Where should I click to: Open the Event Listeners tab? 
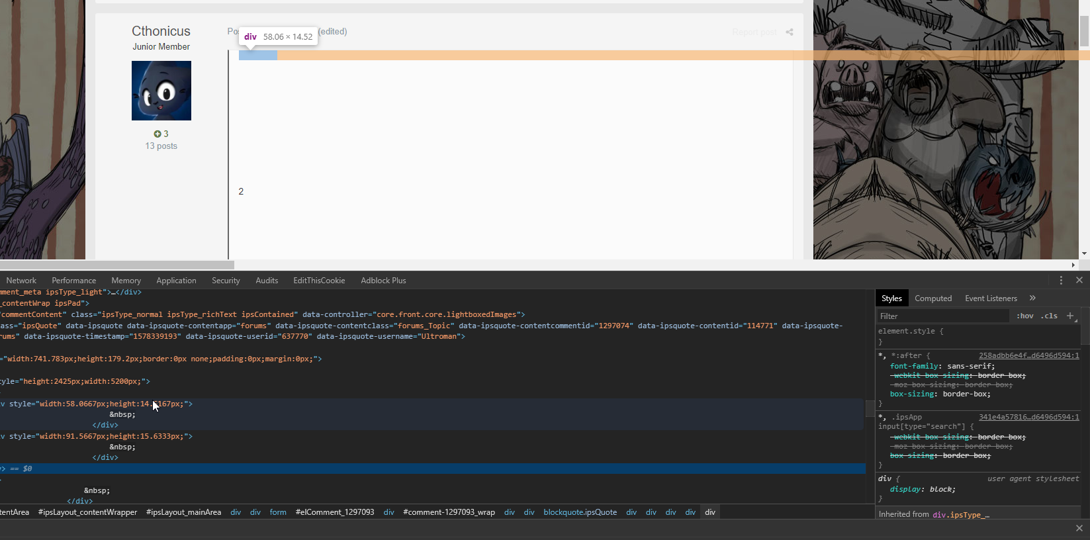coord(990,298)
